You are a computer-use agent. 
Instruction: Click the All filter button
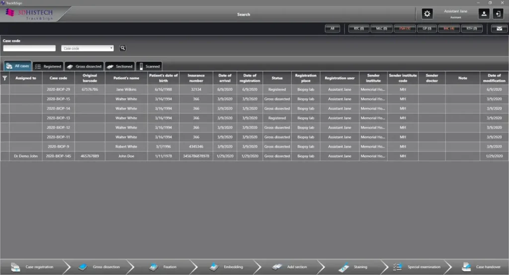[x=333, y=28]
